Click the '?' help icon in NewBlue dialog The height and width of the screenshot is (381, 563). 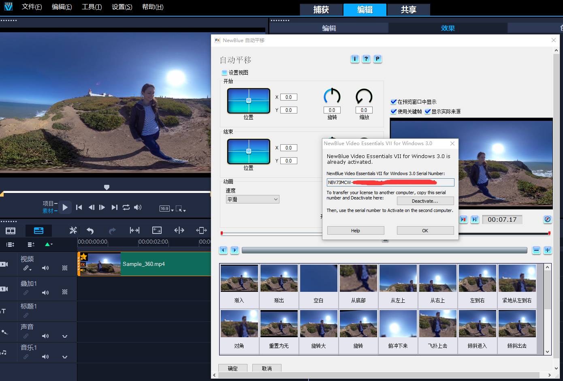coord(366,59)
